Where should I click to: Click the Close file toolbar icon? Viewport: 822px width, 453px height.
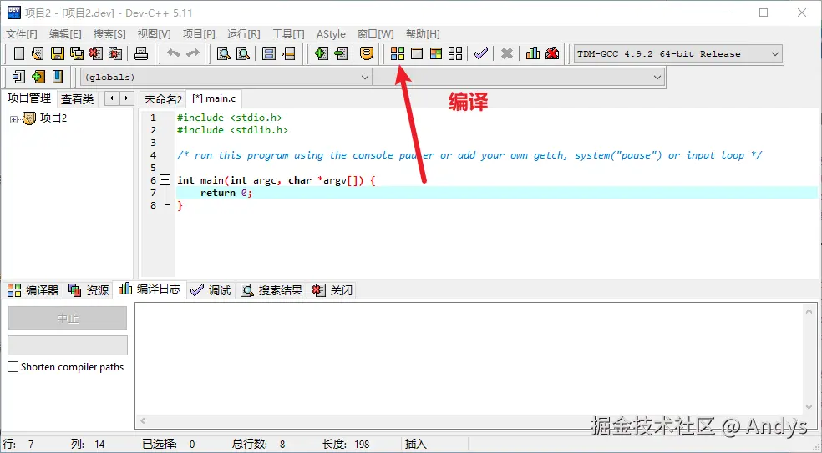click(96, 53)
